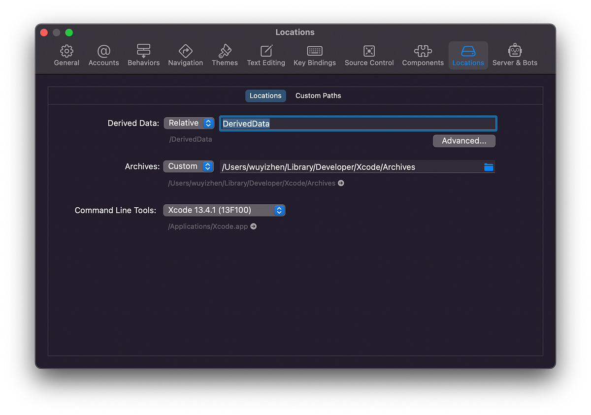Image resolution: width=591 pixels, height=415 pixels.
Task: Open the Navigation preferences pane
Action: 185,56
